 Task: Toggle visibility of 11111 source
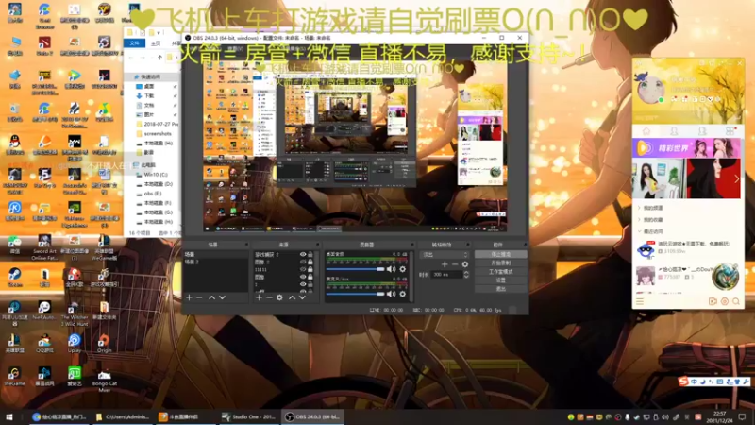[x=303, y=269]
